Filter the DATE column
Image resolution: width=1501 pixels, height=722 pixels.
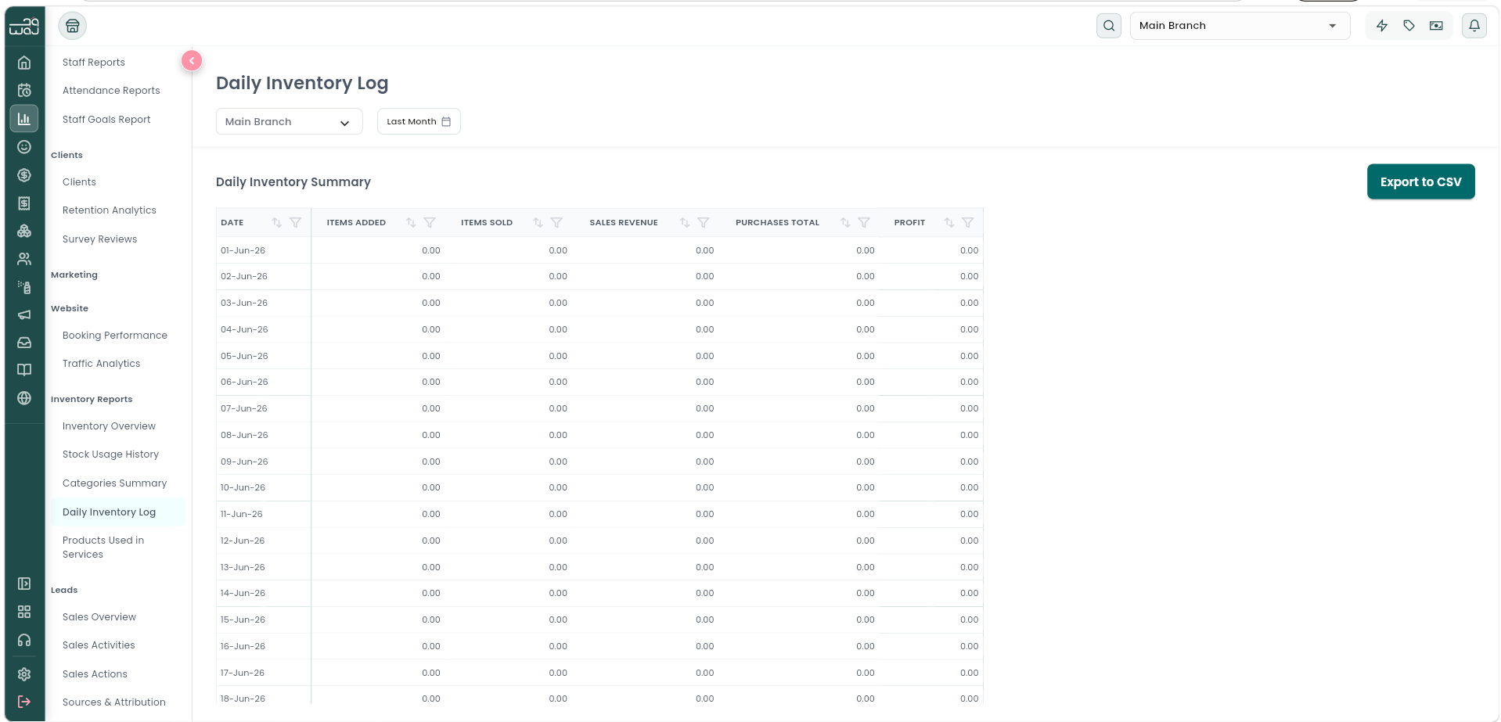pos(296,223)
